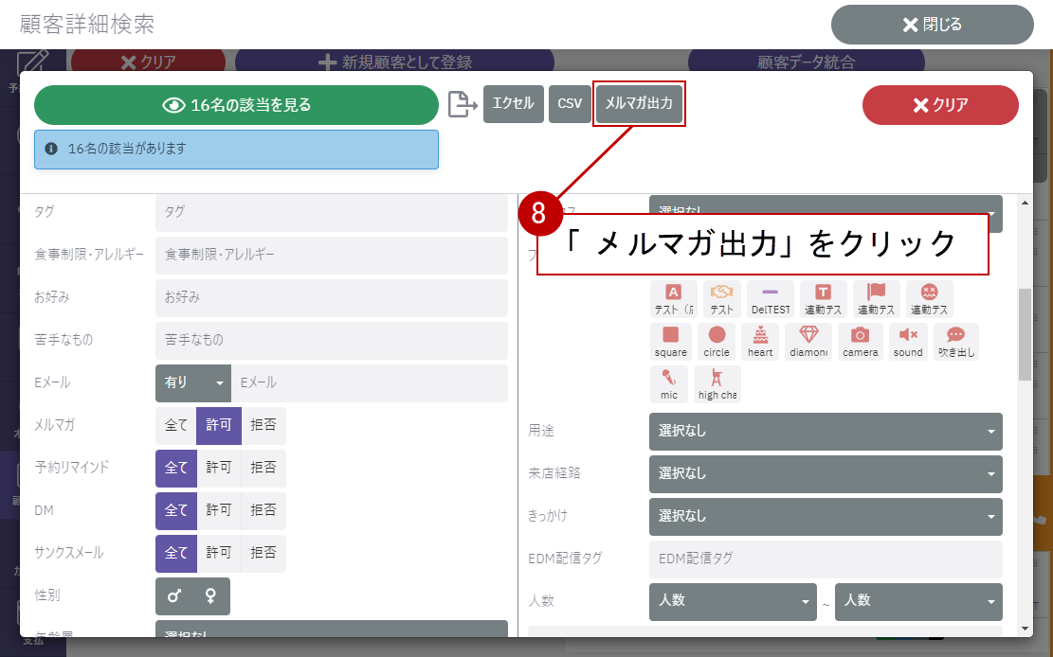Select the camera flag icon
Screen dimensions: 1053x657
tap(860, 341)
